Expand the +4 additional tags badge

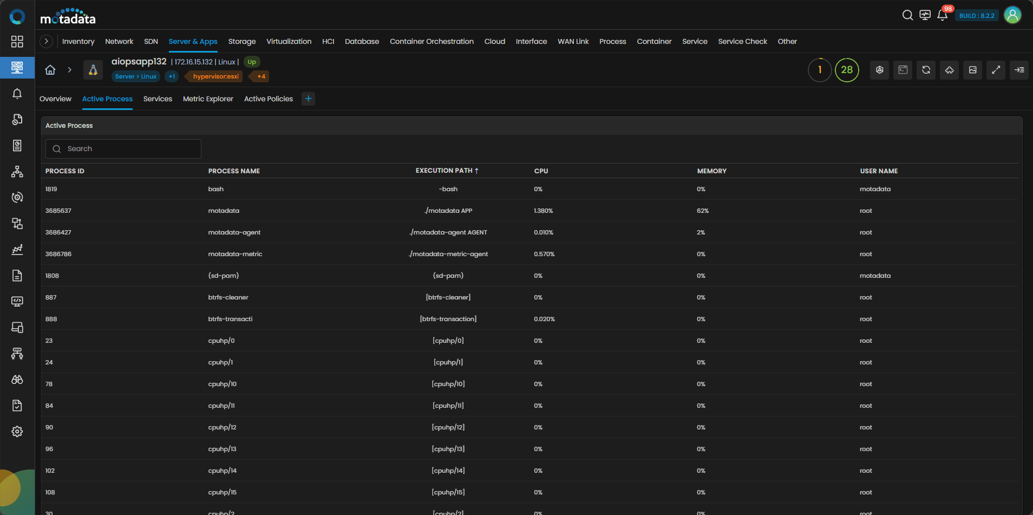coord(261,76)
